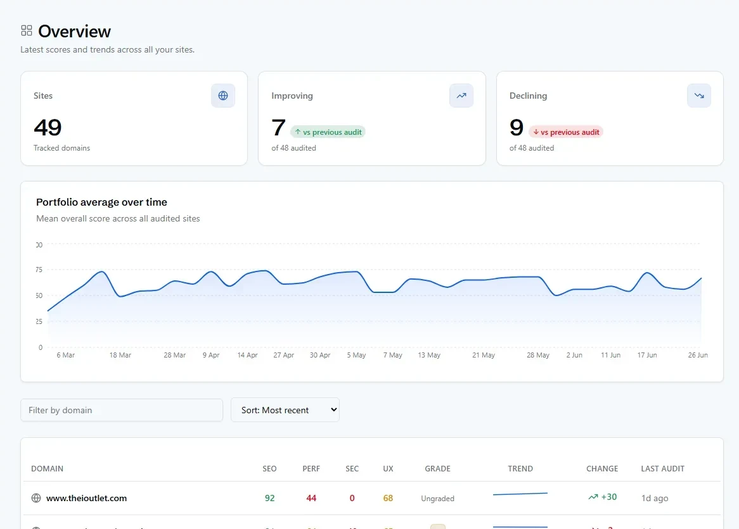This screenshot has height=529, width=739.
Task: Click the trend sparkline for www.theioutlet.com
Action: [520, 494]
